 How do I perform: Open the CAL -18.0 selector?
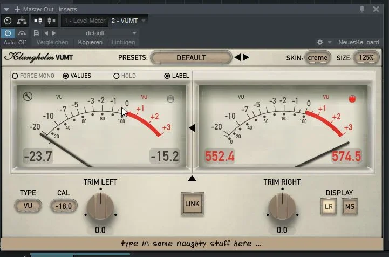click(x=64, y=206)
